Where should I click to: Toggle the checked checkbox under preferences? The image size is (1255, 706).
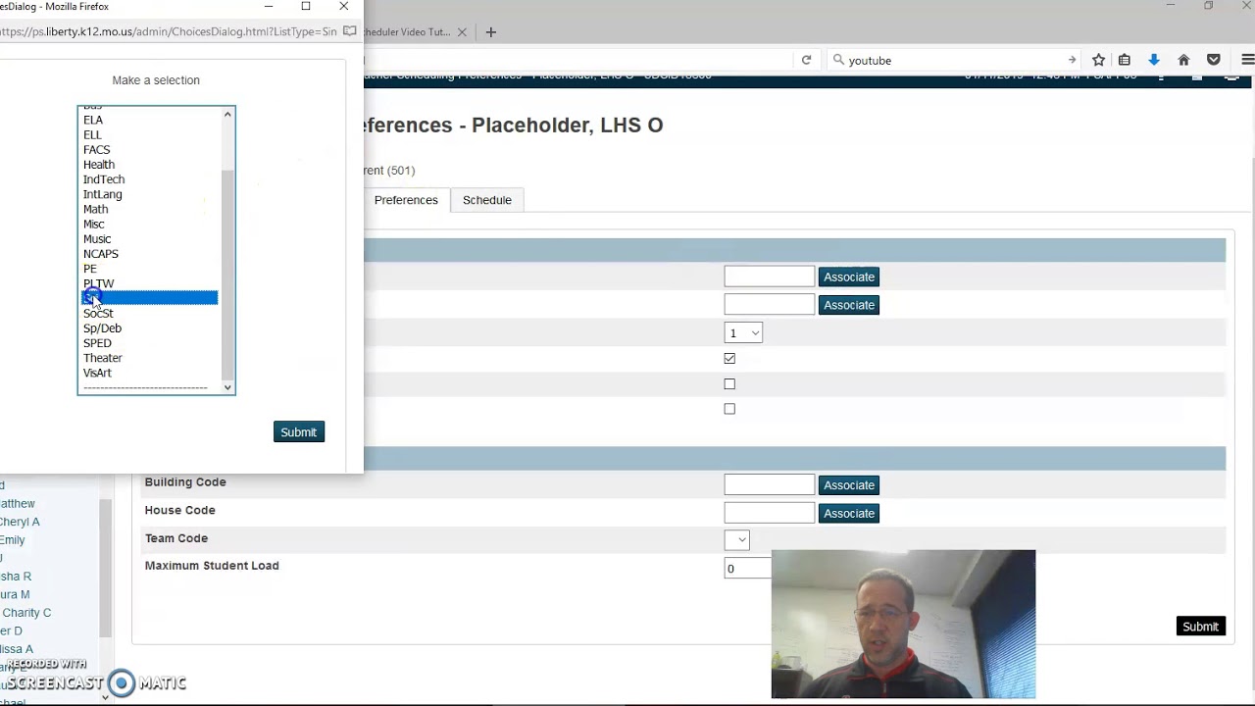(x=729, y=359)
